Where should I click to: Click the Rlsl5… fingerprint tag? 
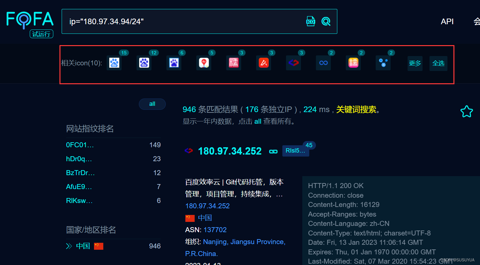[x=296, y=151]
